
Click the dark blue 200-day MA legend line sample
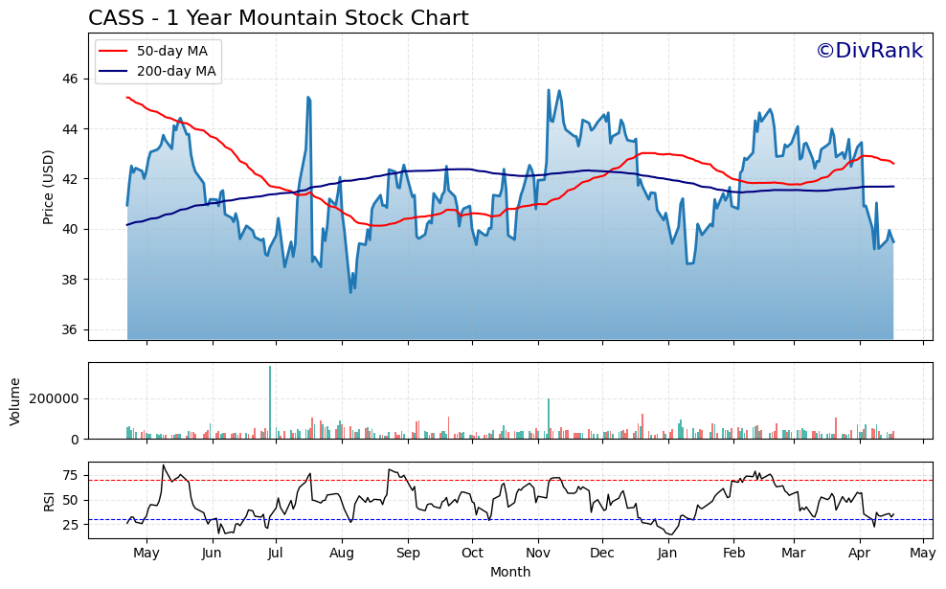[x=113, y=71]
